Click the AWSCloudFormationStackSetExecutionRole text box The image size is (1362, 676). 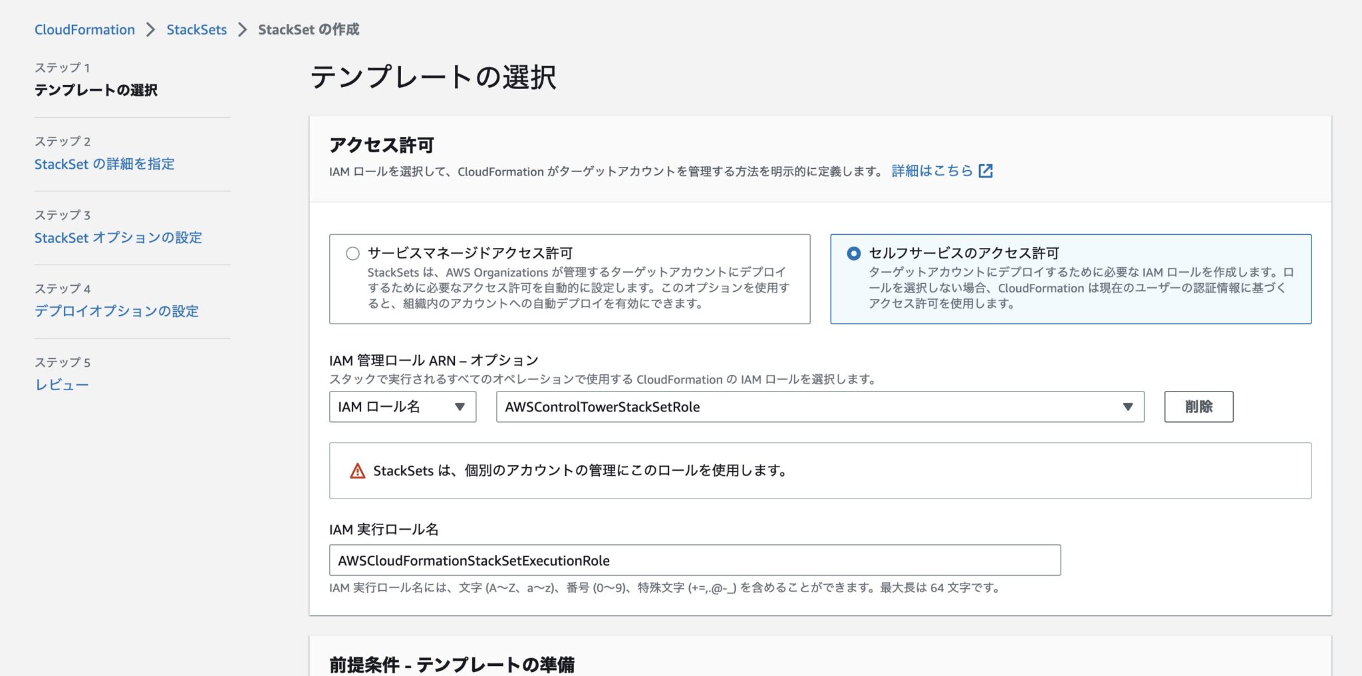(695, 560)
